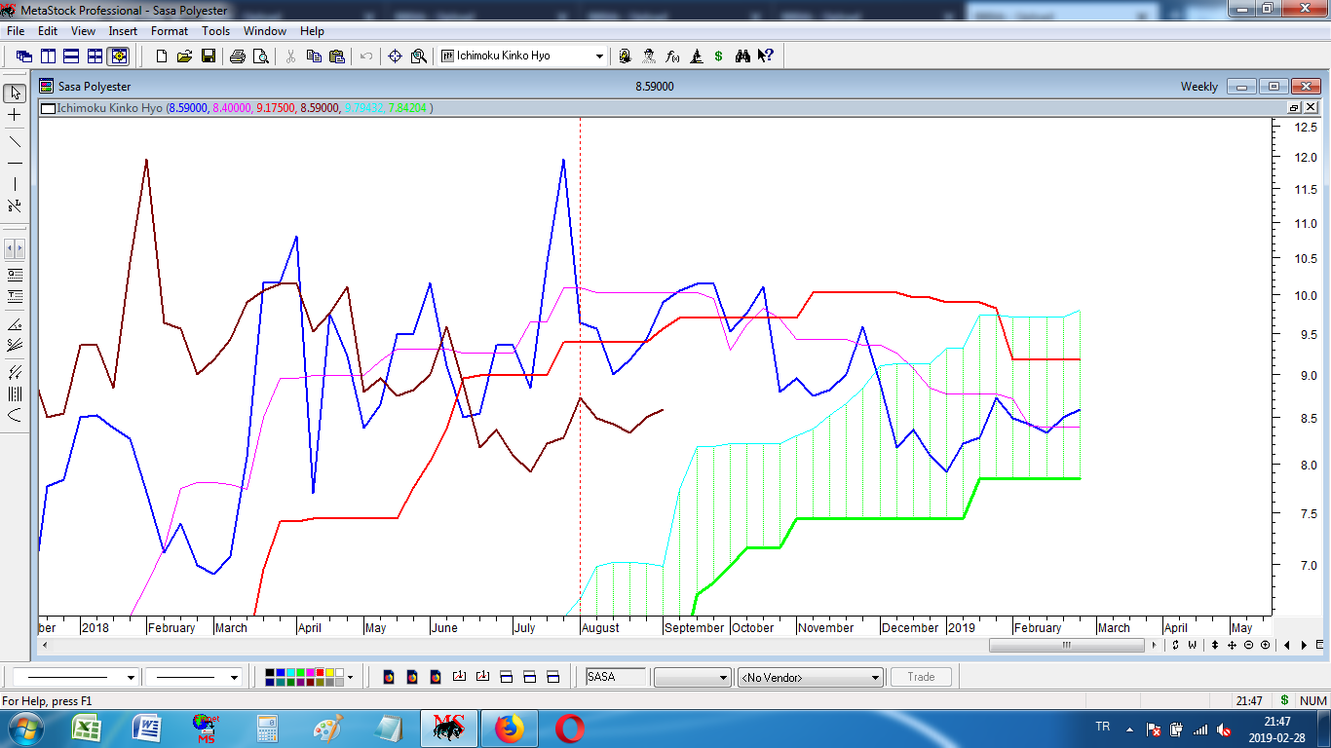Print the chart with the printer icon

pos(237,56)
